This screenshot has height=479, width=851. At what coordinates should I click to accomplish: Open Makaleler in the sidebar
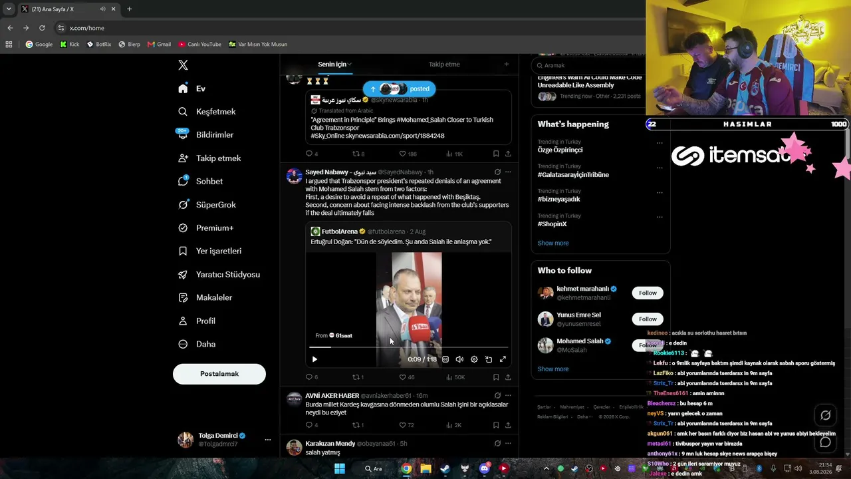coord(205,297)
